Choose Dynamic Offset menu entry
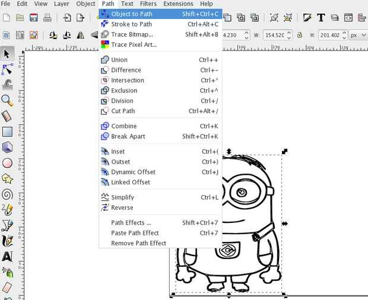This screenshot has width=368, height=300. (160, 172)
